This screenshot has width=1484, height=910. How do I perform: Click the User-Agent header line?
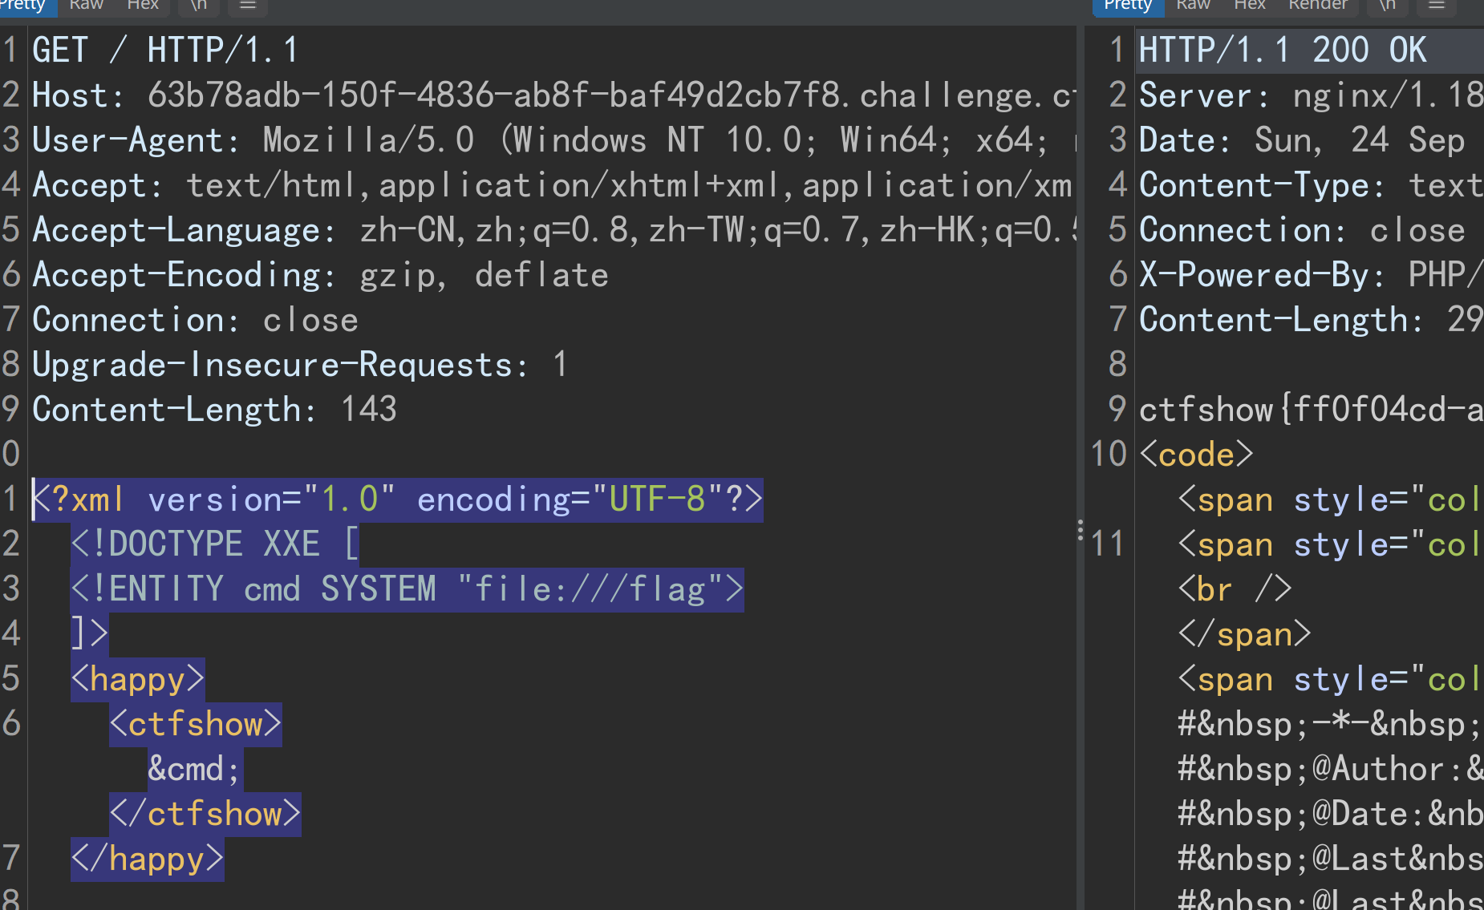(x=553, y=140)
